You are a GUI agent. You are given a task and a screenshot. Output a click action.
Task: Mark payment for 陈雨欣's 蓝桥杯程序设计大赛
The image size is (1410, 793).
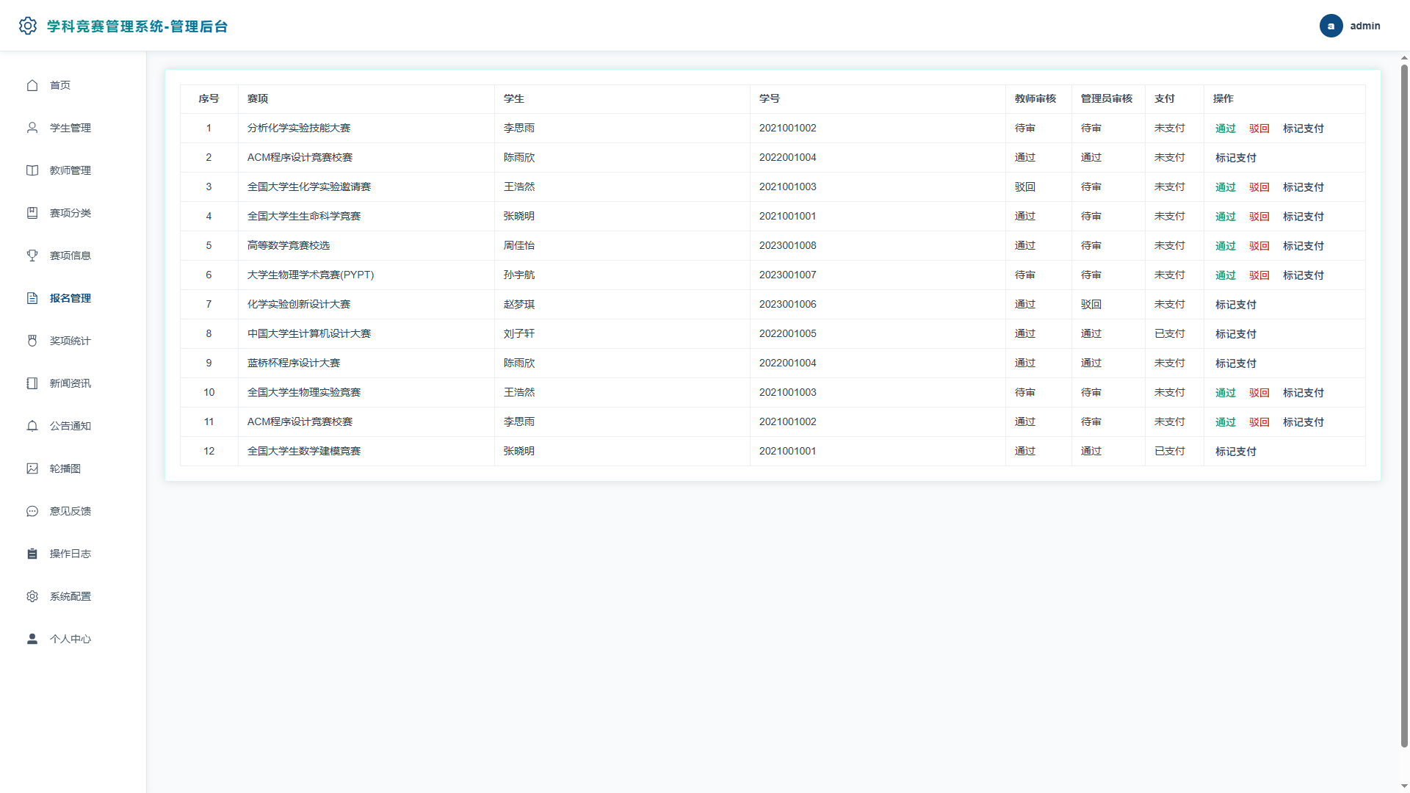(x=1235, y=363)
